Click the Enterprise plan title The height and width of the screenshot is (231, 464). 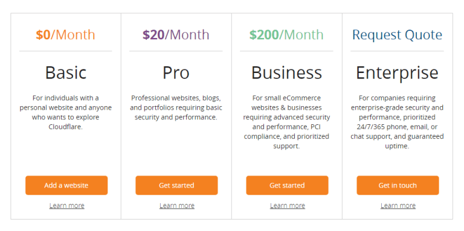tap(397, 73)
